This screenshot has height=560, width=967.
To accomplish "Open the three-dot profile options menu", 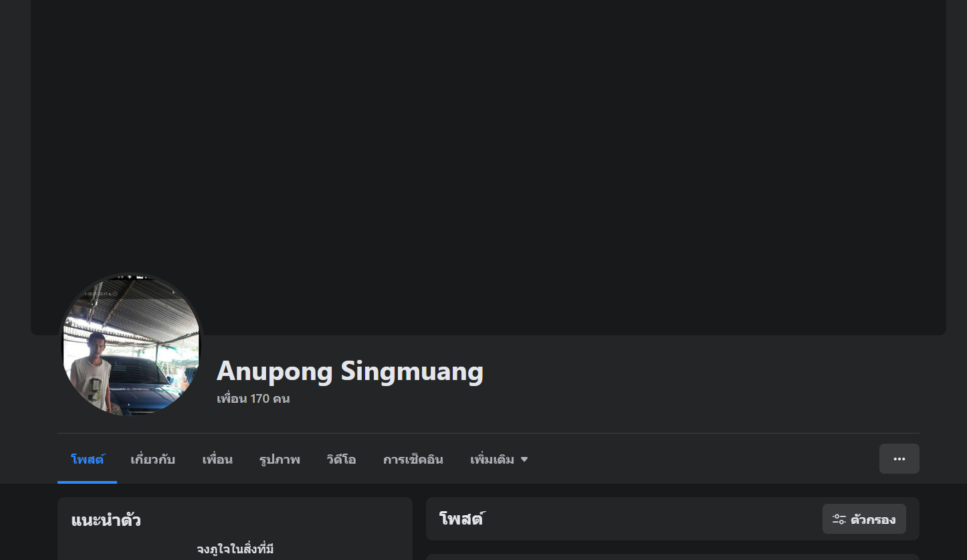I will (899, 459).
